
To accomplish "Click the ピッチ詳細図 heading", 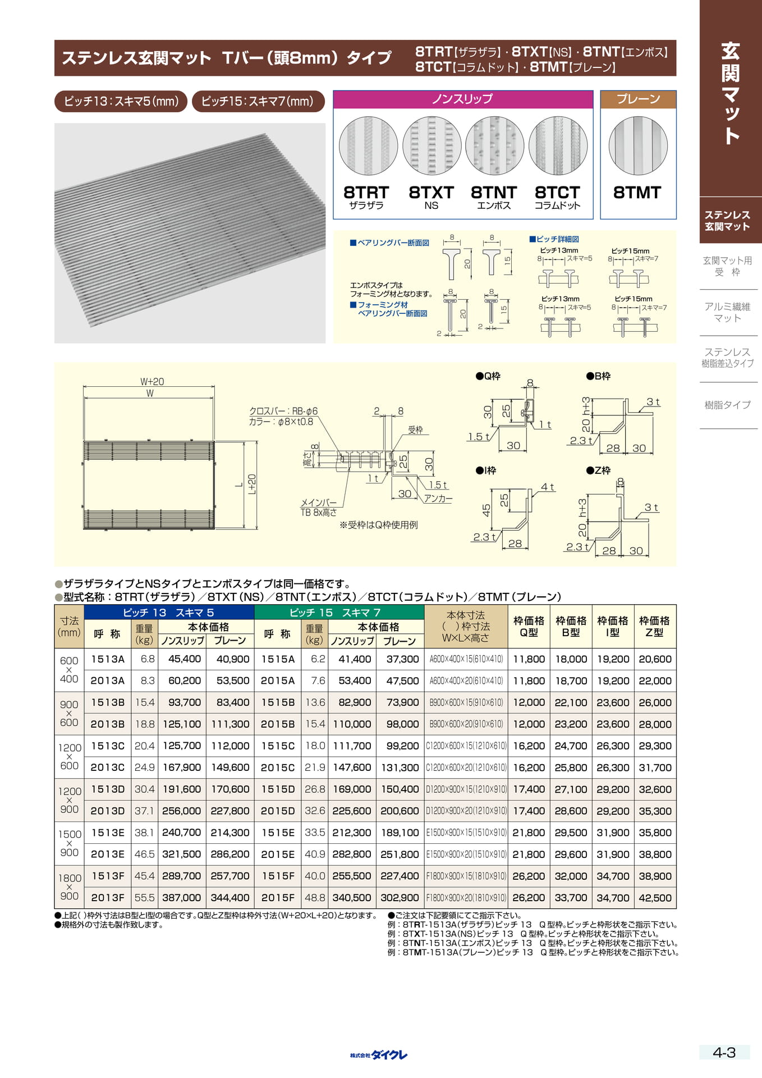I will click(x=554, y=239).
